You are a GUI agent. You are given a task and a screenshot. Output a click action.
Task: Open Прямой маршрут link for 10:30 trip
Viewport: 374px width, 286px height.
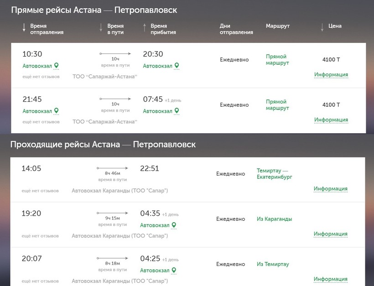277,59
